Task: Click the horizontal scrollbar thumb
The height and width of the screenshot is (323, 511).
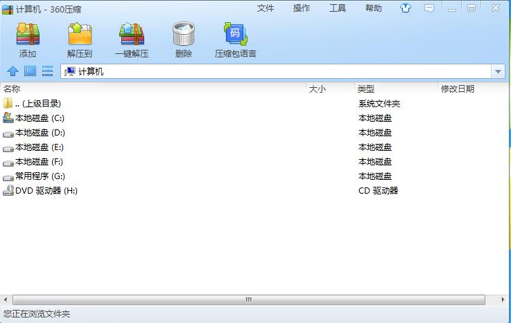Action: [x=249, y=299]
